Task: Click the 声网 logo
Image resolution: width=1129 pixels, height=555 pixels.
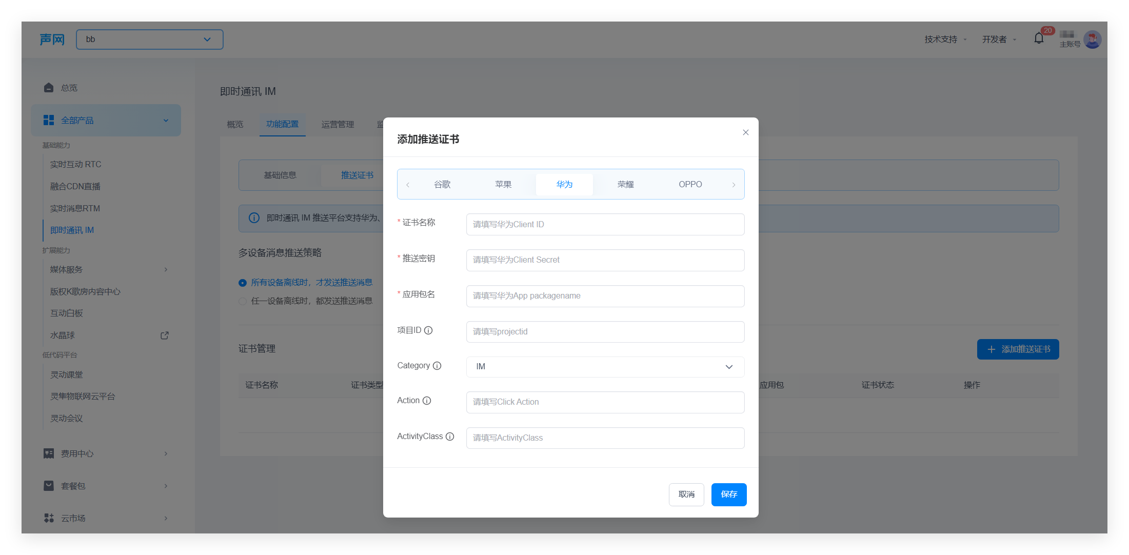Action: [x=52, y=39]
